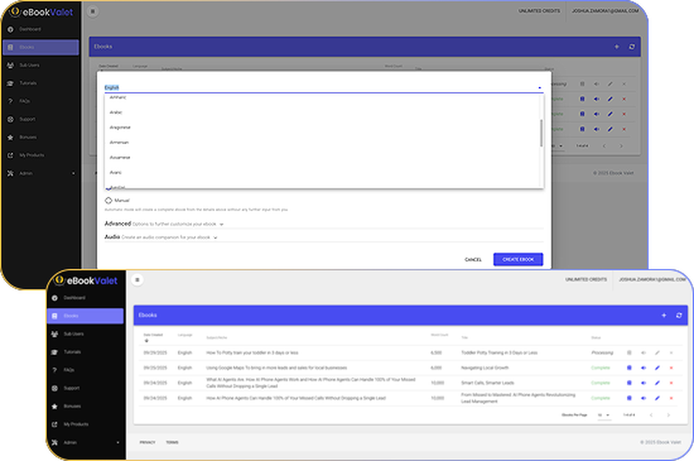Click the Create Ebook button

click(x=518, y=260)
